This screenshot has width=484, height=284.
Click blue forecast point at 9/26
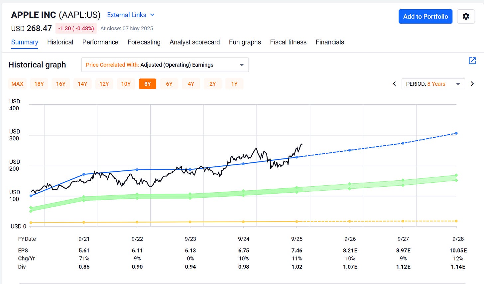click(350, 150)
